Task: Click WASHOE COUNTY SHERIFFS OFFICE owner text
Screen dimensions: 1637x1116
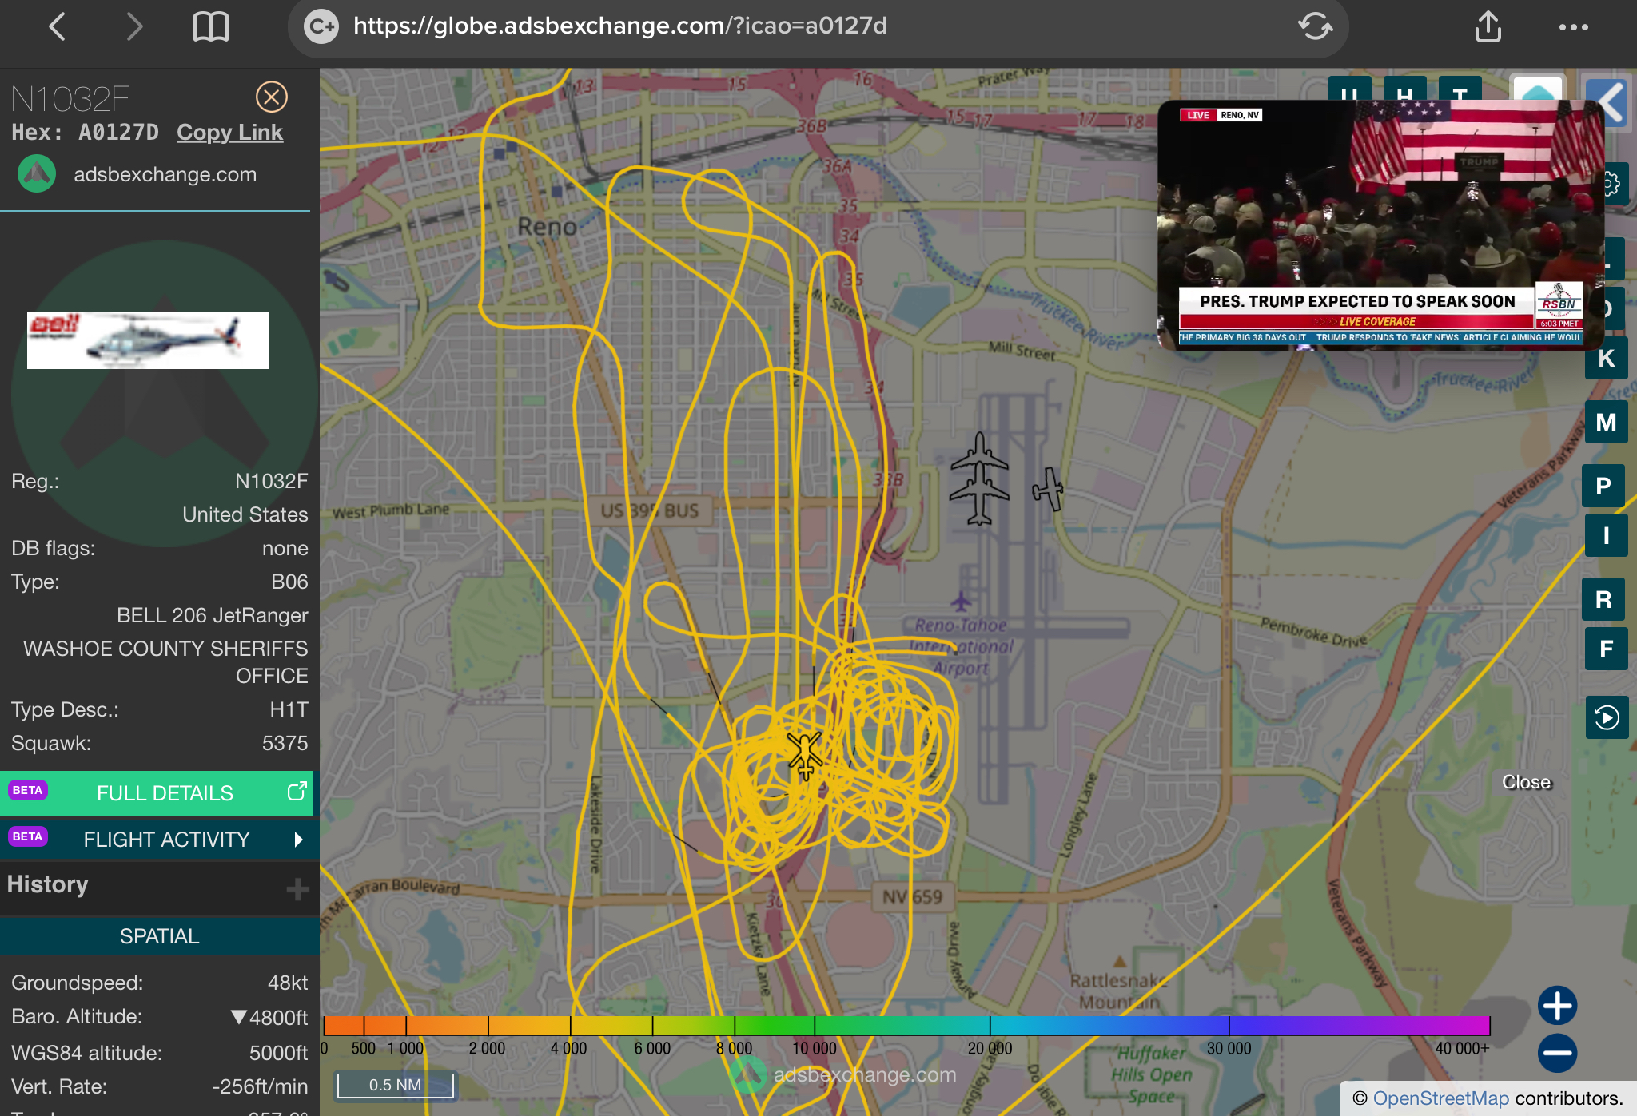Action: [x=165, y=662]
